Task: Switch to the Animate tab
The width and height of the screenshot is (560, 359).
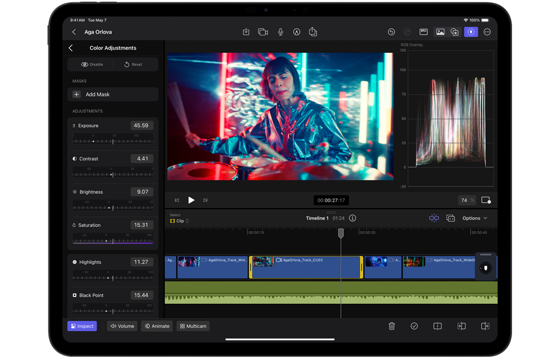Action: 157,326
